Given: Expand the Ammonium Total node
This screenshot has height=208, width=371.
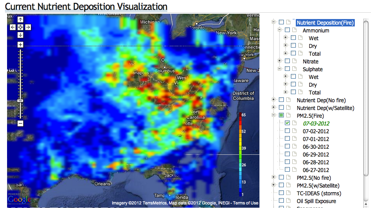Looking at the screenshot, I should (x=285, y=53).
